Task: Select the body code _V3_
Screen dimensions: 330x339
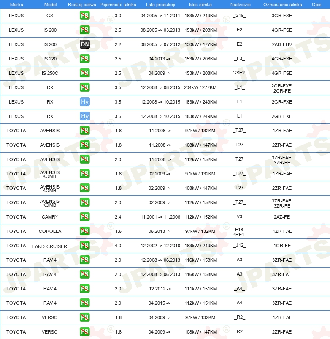Action: [x=240, y=217]
